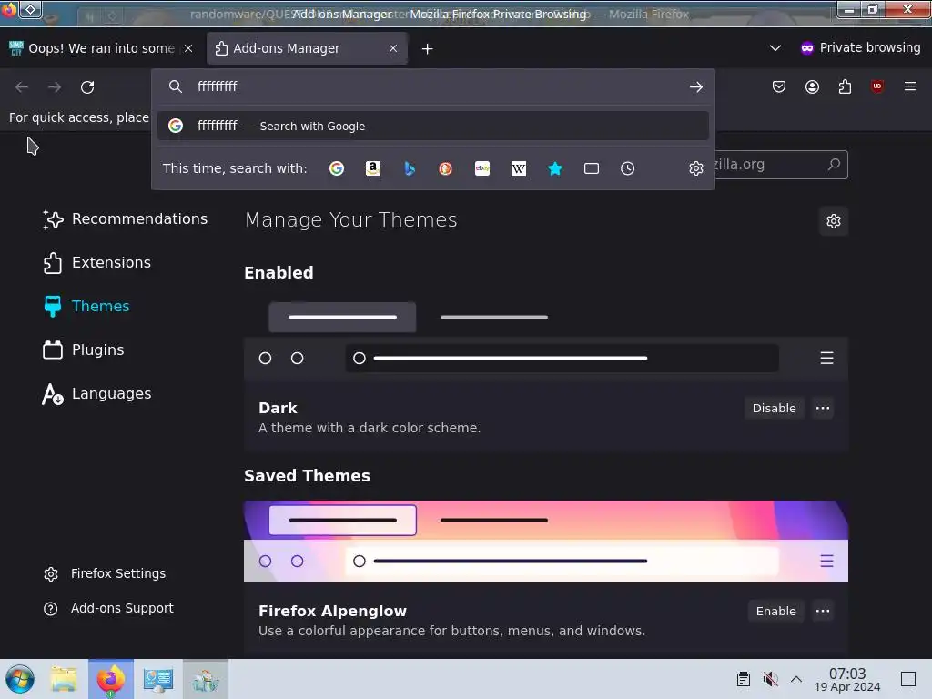The height and width of the screenshot is (699, 932).
Task: Click the Go arrow in address bar
Action: (696, 86)
